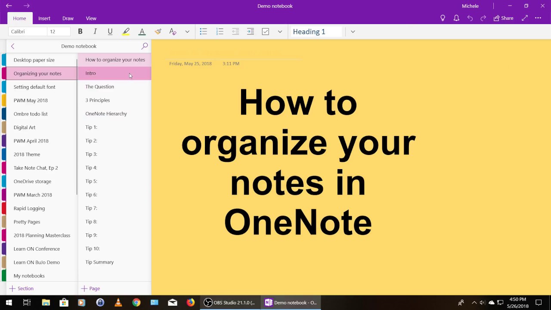Open the VLC cone taskbar icon

coord(118,303)
